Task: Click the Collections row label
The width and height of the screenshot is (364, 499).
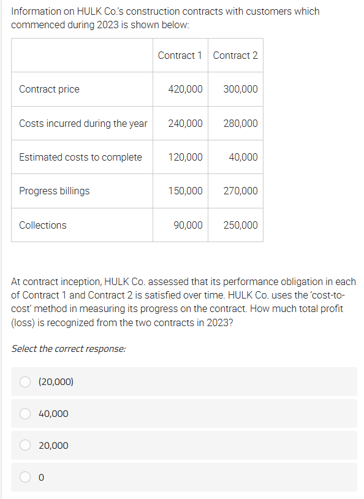Action: [43, 226]
